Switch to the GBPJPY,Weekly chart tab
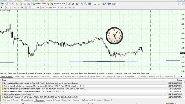185x104 pixels. coord(33,76)
